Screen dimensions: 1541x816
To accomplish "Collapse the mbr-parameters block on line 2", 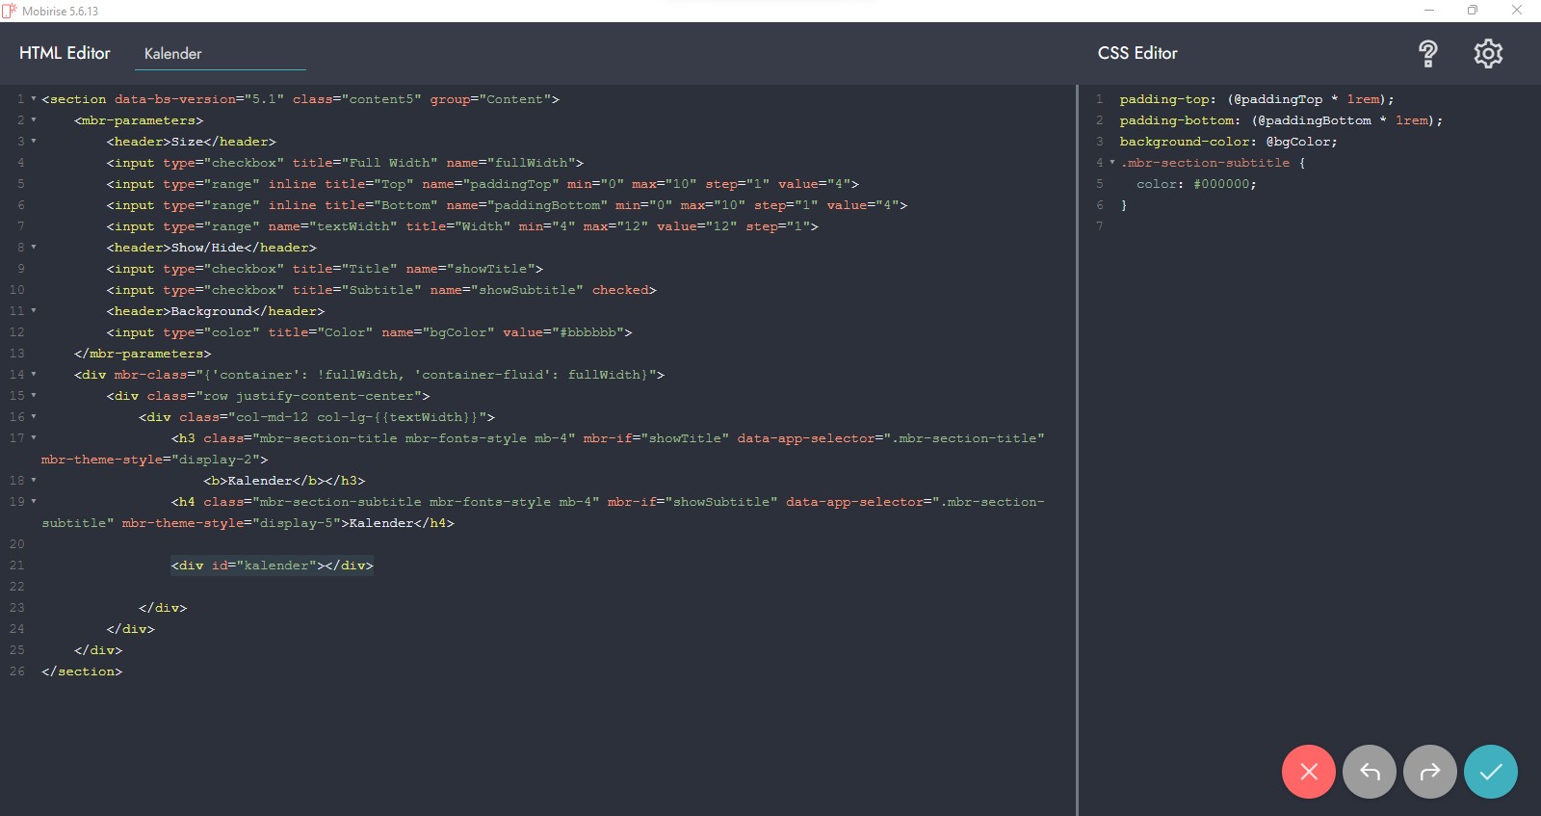I will 34,120.
